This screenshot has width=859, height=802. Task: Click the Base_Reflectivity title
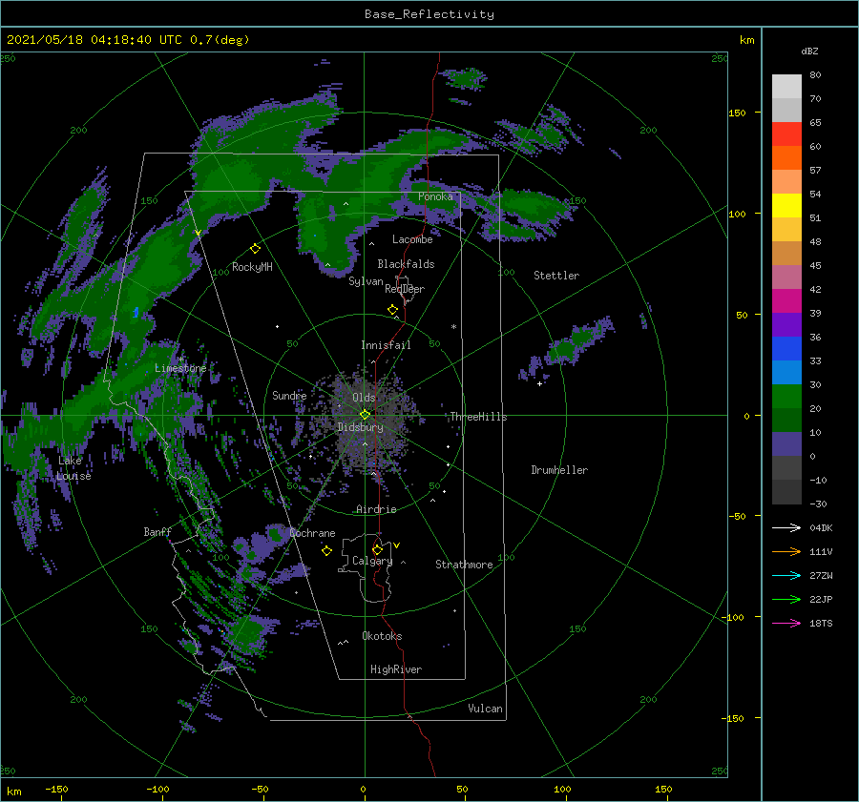click(429, 14)
